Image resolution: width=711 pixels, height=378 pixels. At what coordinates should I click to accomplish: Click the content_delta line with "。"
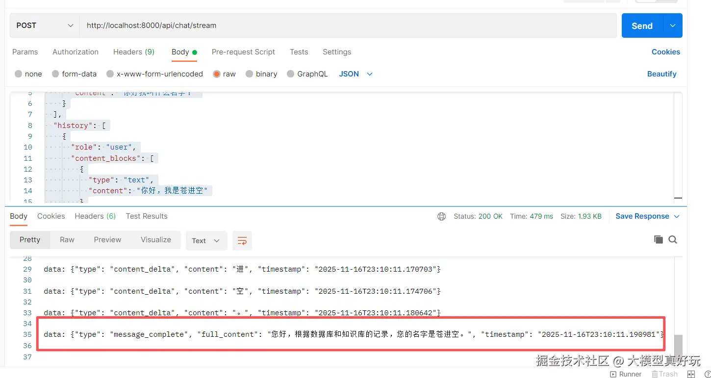[242, 313]
